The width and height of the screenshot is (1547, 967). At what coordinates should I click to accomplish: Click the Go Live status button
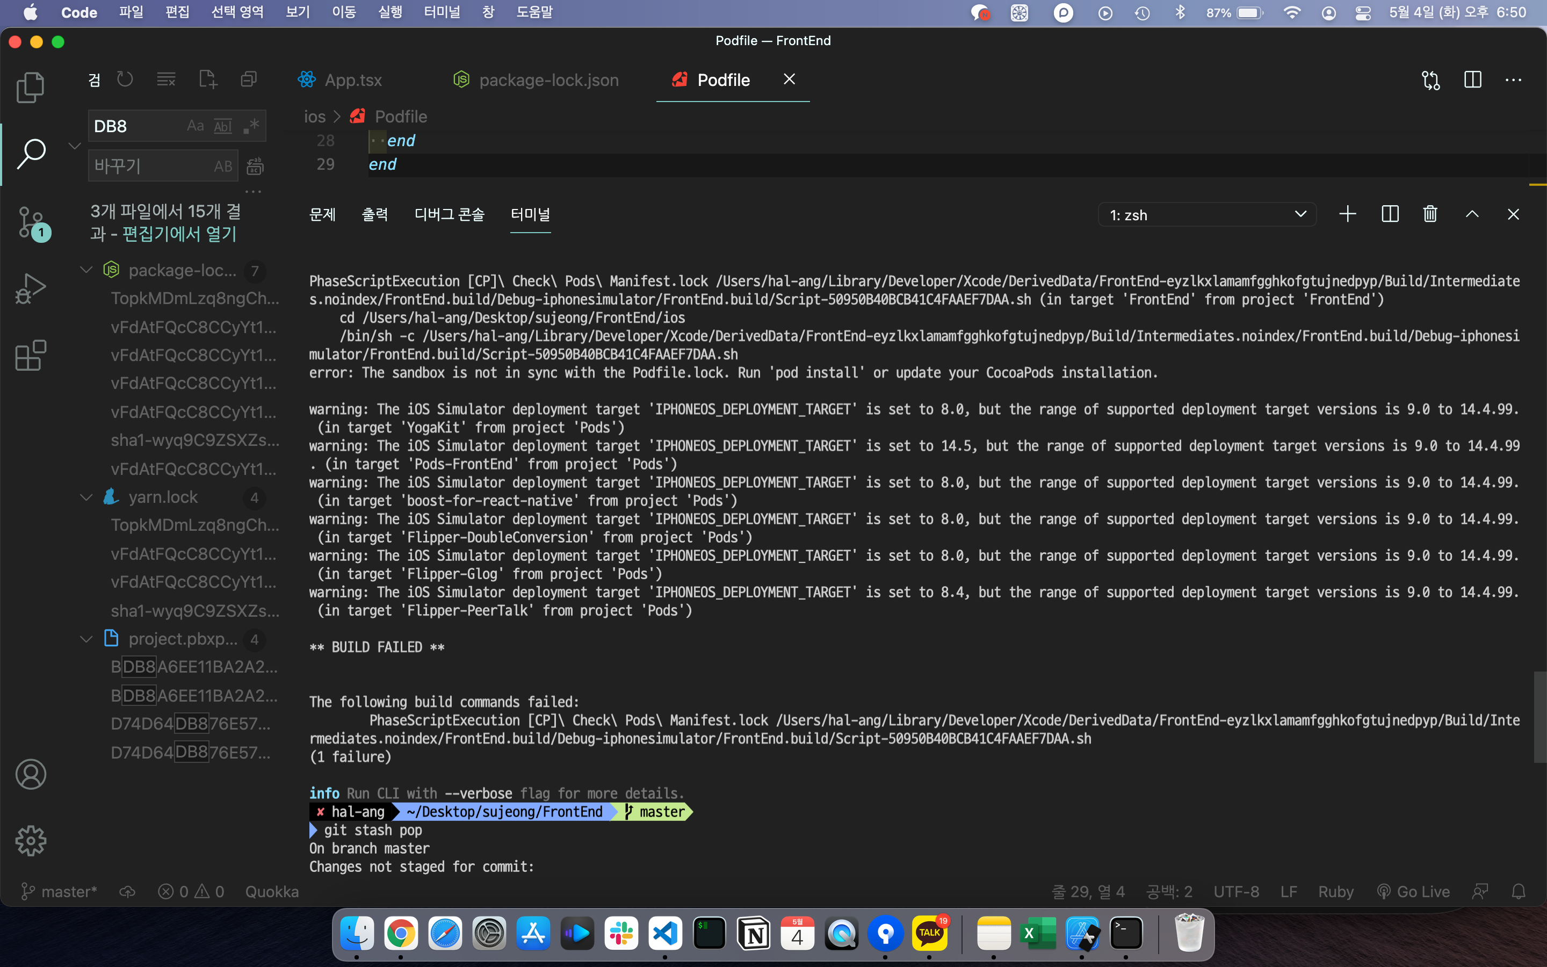tap(1413, 892)
